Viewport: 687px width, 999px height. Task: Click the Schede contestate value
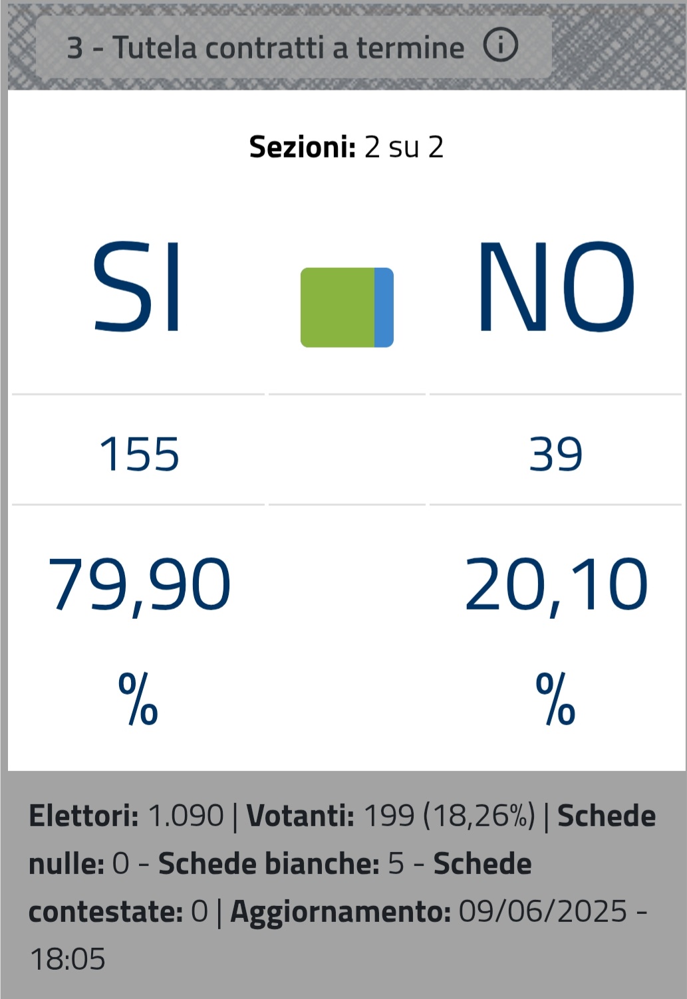(x=200, y=911)
